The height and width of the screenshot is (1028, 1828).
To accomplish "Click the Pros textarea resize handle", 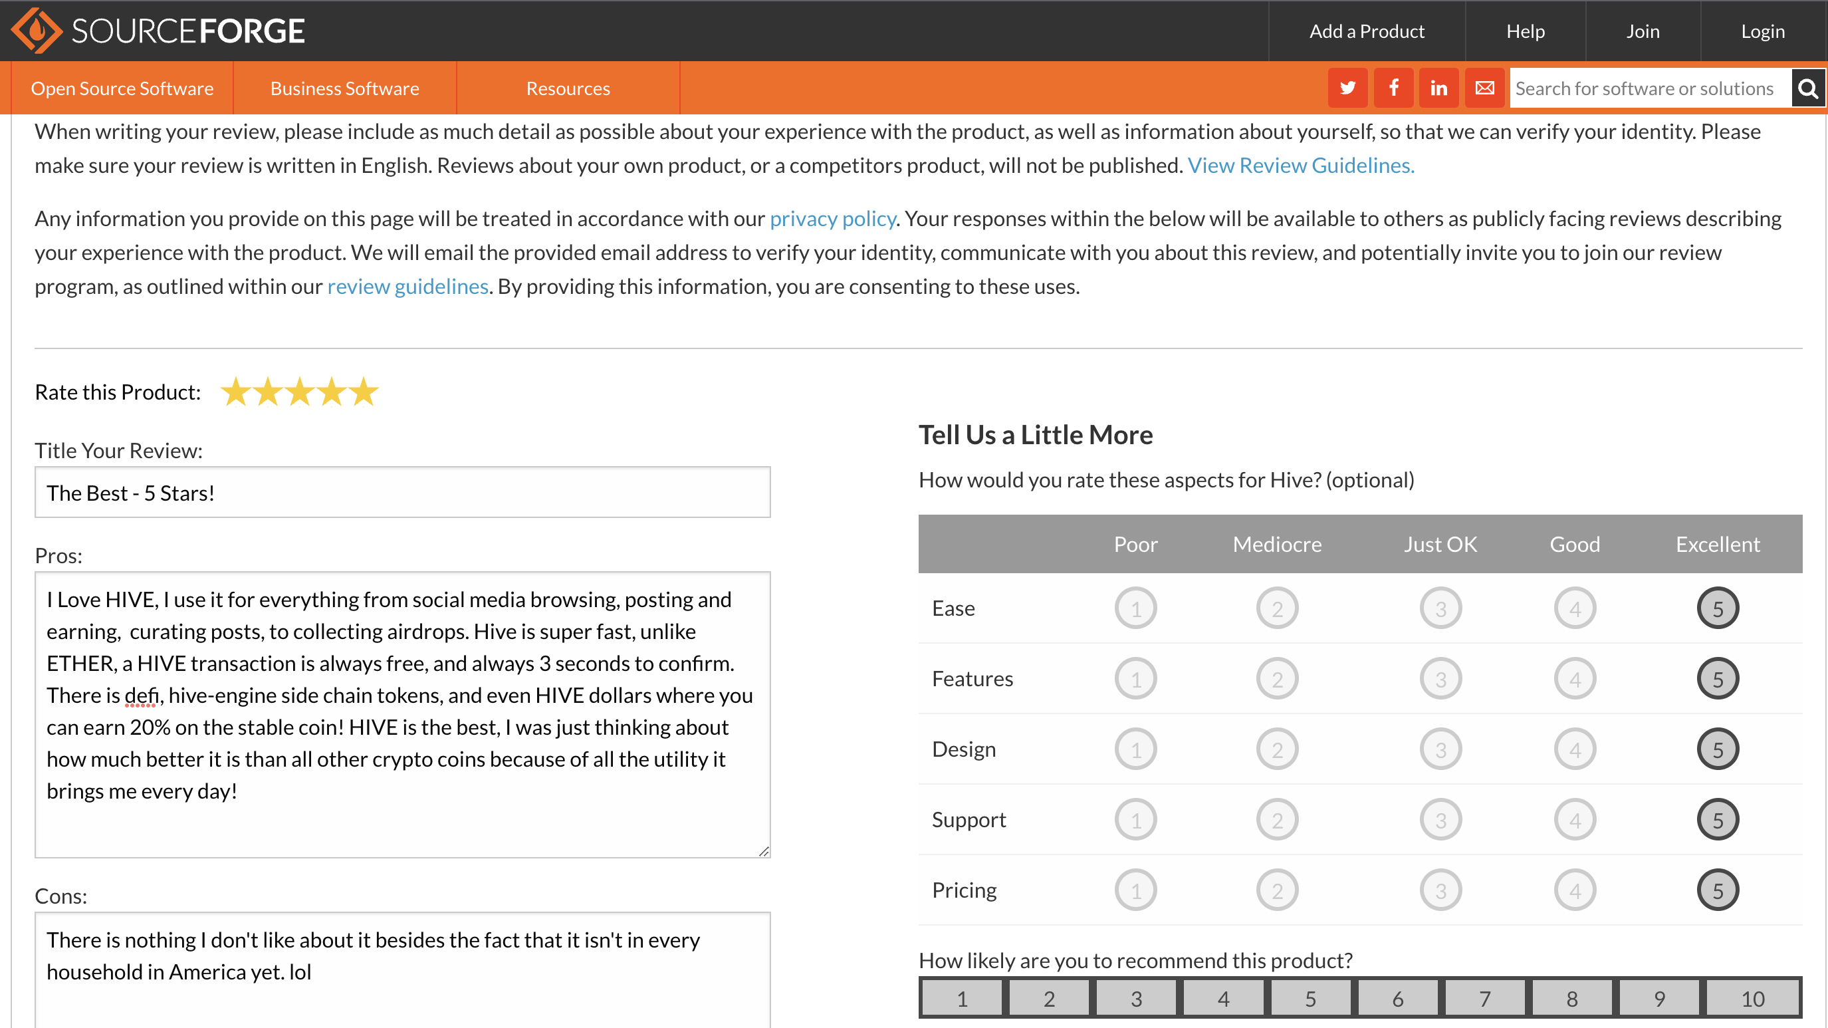I will tap(764, 850).
